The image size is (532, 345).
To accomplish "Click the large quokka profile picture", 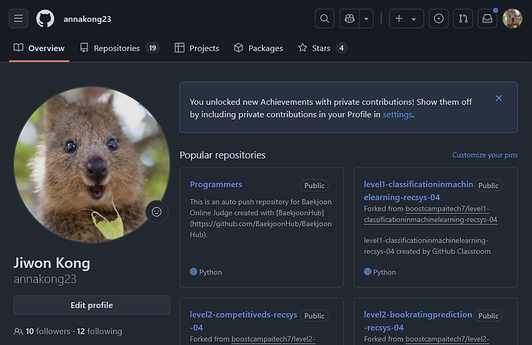I will [x=92, y=165].
